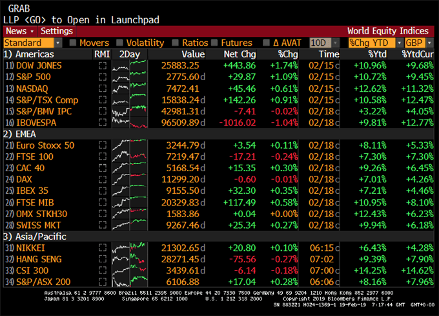The image size is (439, 316).
Task: Select the Standard view field
Action: coord(29,43)
